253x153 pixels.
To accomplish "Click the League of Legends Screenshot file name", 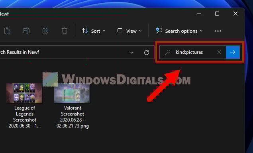I will pos(25,117).
